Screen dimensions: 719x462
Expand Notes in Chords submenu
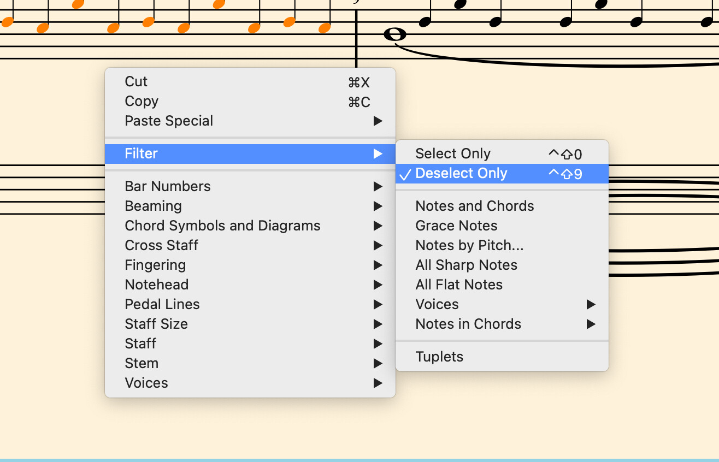coord(502,324)
